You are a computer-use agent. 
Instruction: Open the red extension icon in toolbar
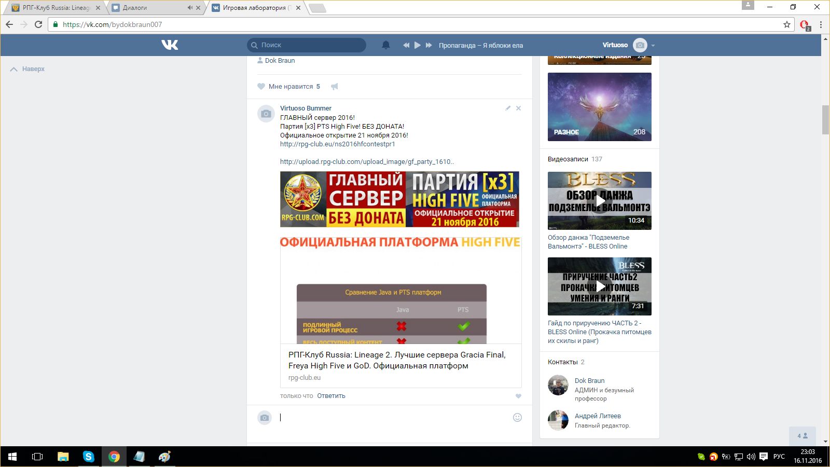[x=805, y=24]
